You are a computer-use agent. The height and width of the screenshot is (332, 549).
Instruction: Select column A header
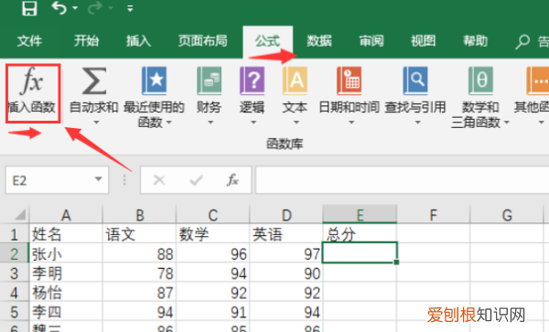[x=66, y=215]
